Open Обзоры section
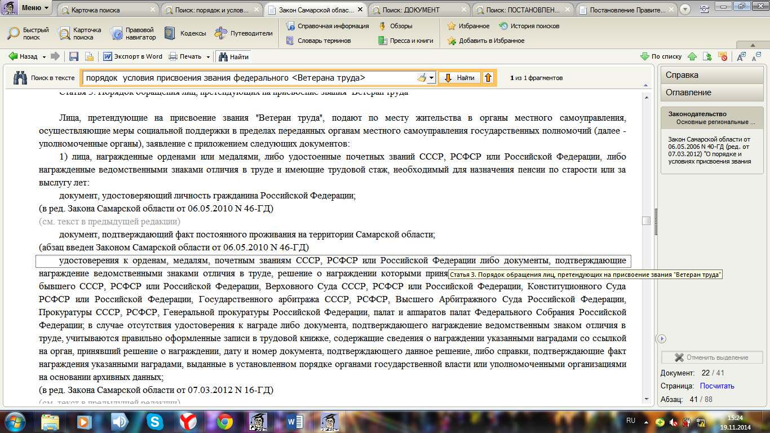 click(396, 26)
